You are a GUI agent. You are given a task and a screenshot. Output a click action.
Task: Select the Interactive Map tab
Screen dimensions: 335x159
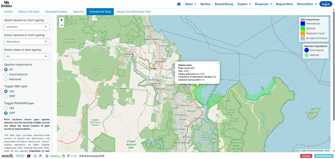click(x=100, y=12)
